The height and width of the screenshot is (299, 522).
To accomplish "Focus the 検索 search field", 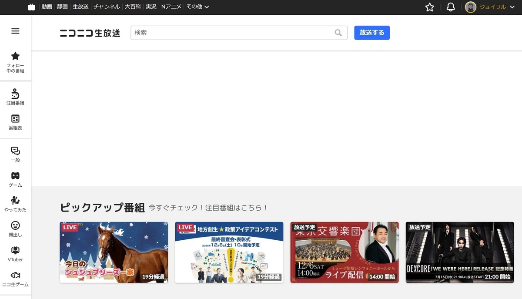I will pyautogui.click(x=239, y=33).
